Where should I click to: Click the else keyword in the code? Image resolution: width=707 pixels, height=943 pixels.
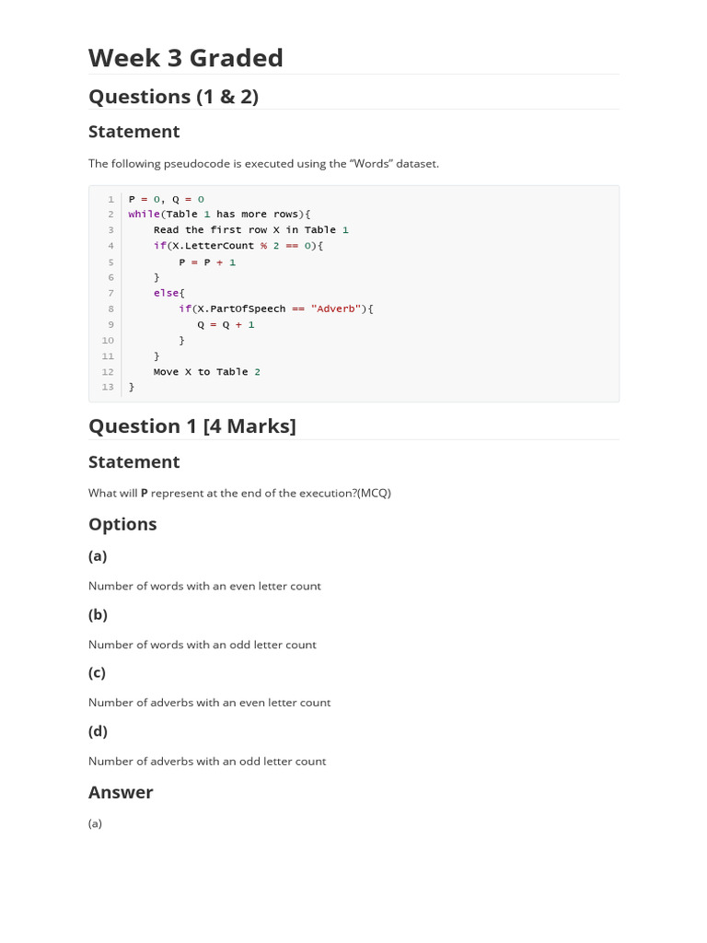coord(168,293)
